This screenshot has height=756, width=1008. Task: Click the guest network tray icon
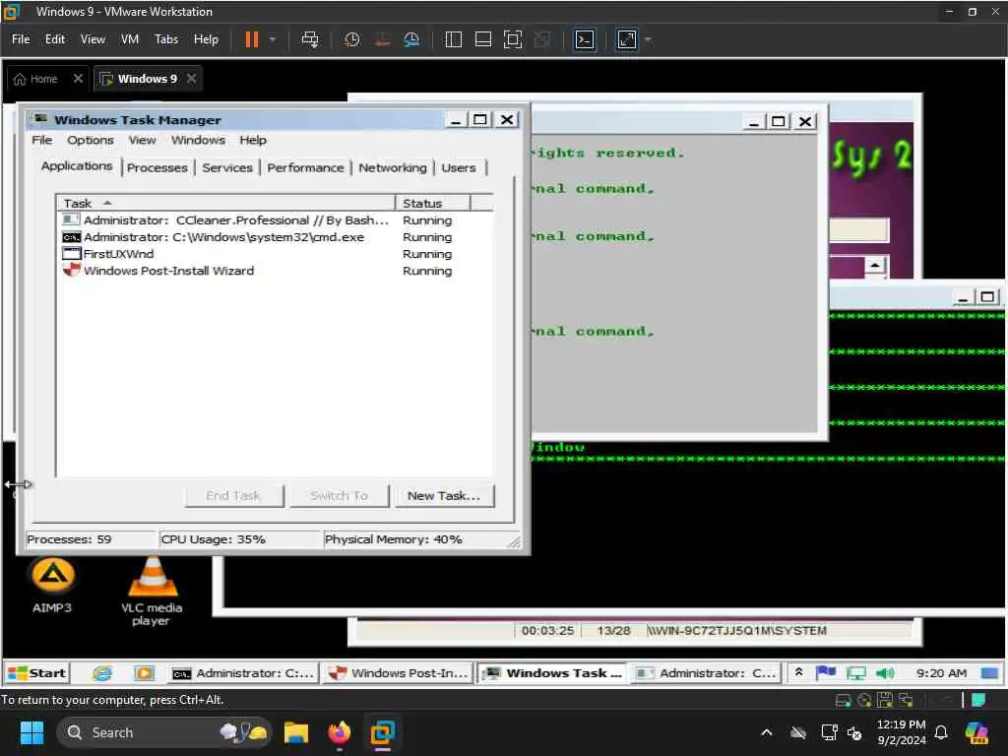point(855,673)
